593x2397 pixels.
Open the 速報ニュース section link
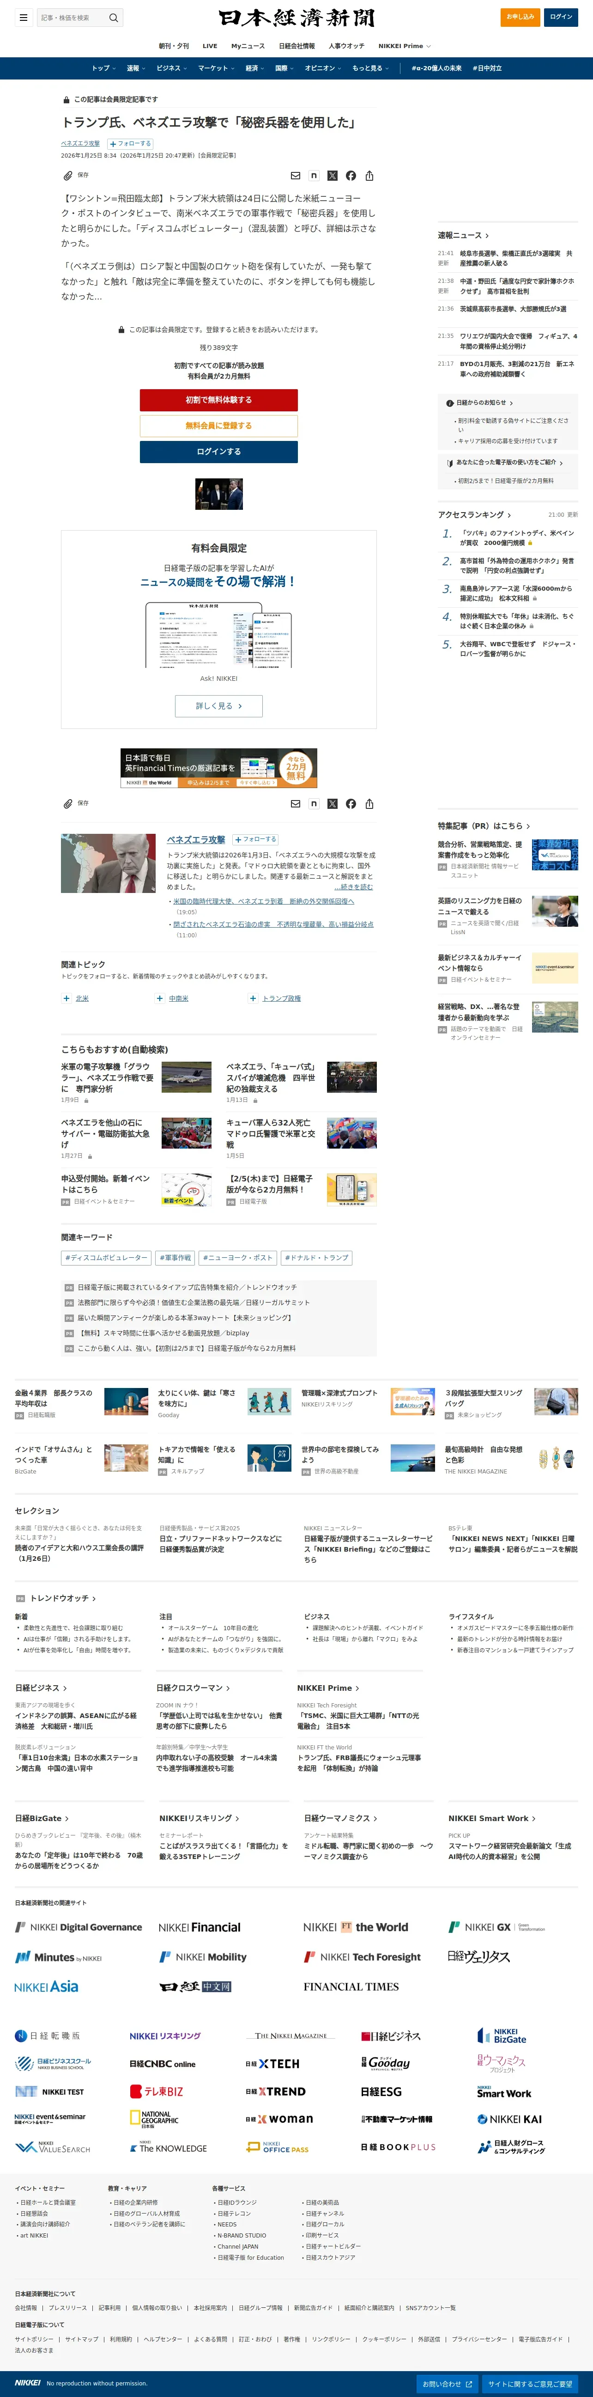coord(463,235)
